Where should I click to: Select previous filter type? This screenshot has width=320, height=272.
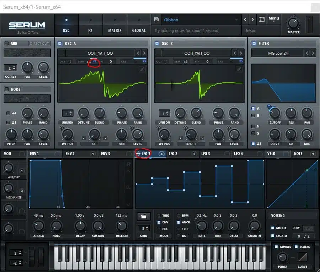(307, 53)
